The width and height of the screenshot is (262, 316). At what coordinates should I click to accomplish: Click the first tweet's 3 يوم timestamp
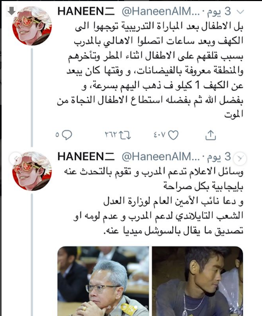click(x=219, y=12)
